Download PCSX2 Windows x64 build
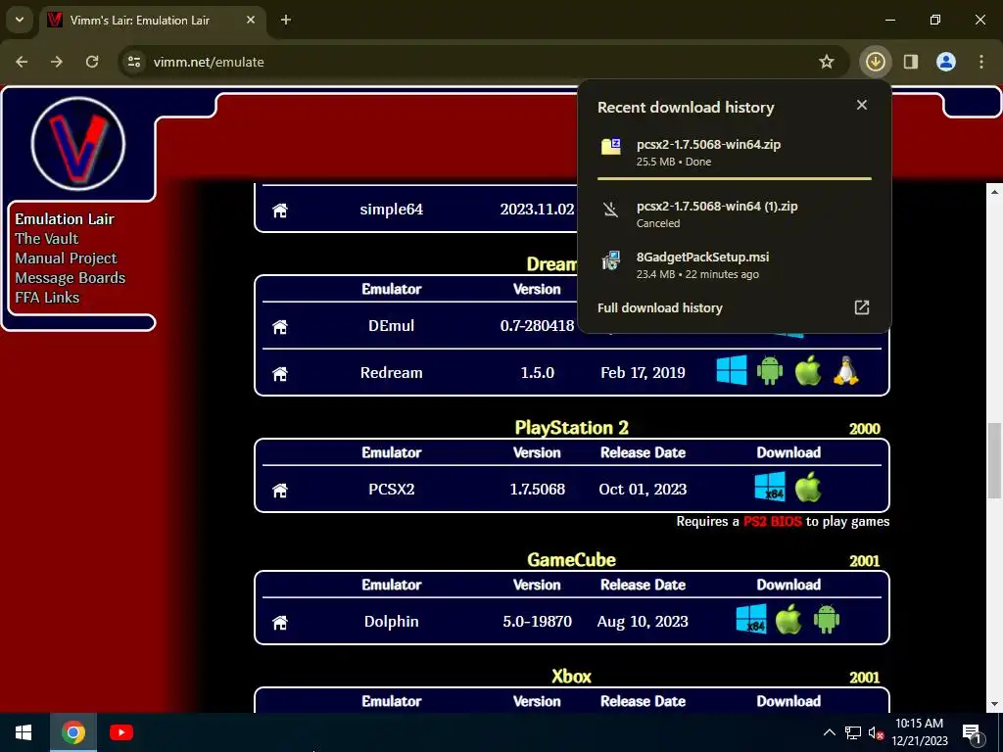 [770, 487]
